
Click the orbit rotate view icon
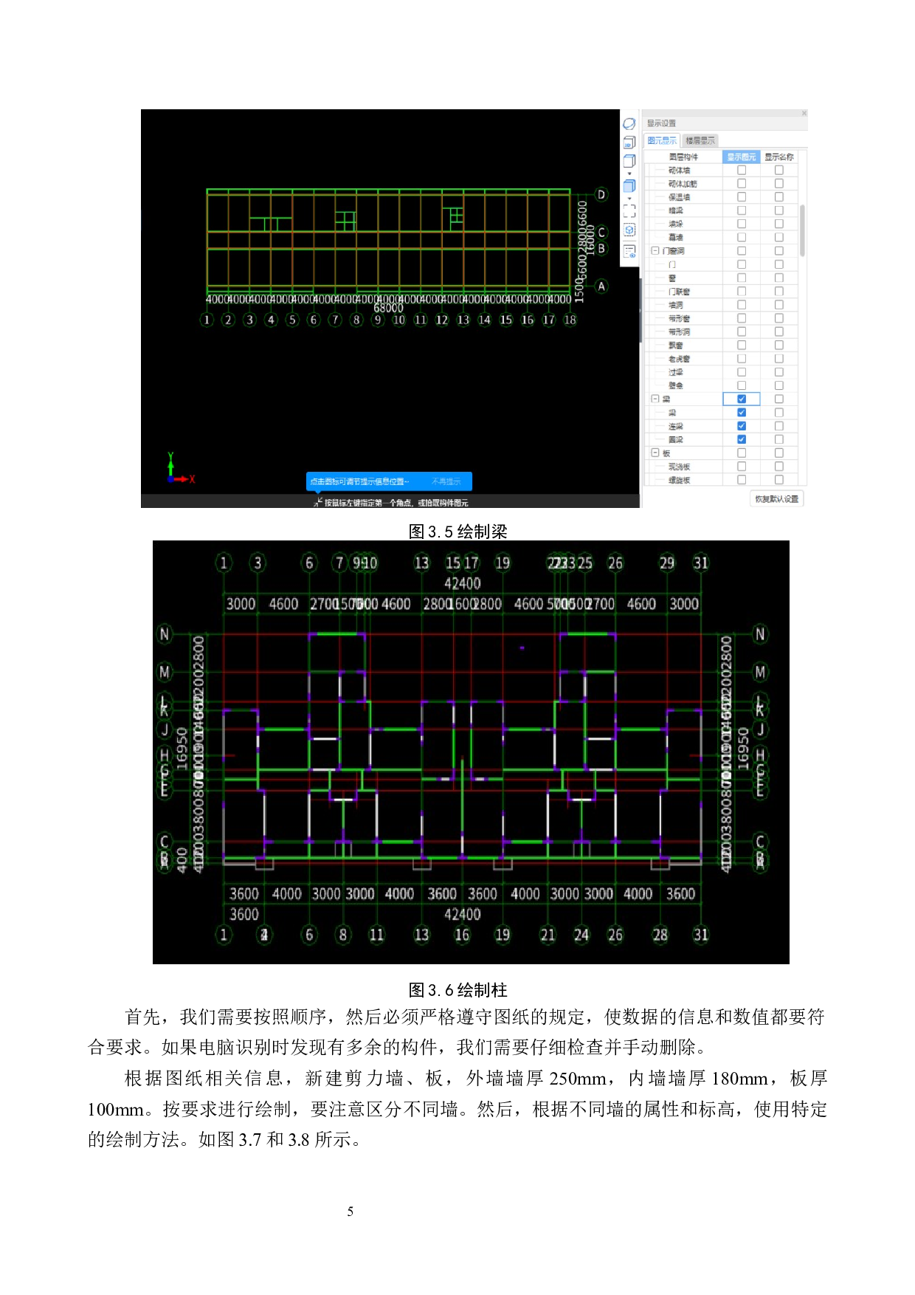coord(629,124)
